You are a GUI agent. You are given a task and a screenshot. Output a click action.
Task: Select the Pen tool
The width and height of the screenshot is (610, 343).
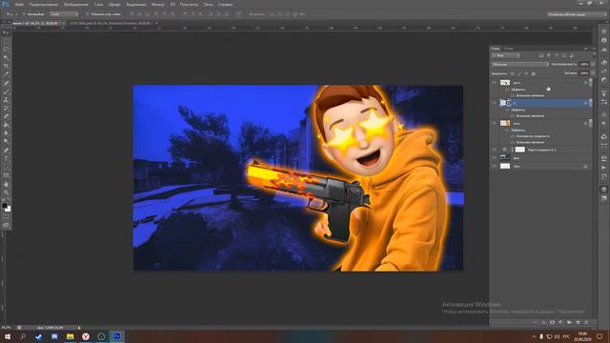pos(6,151)
